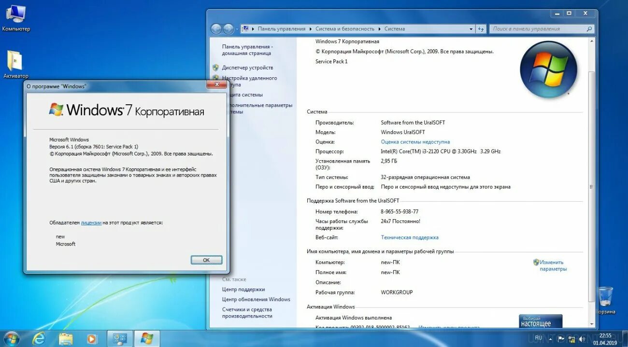Open the volume speaker tray icon
Screen dimensions: 628x347
point(582,339)
